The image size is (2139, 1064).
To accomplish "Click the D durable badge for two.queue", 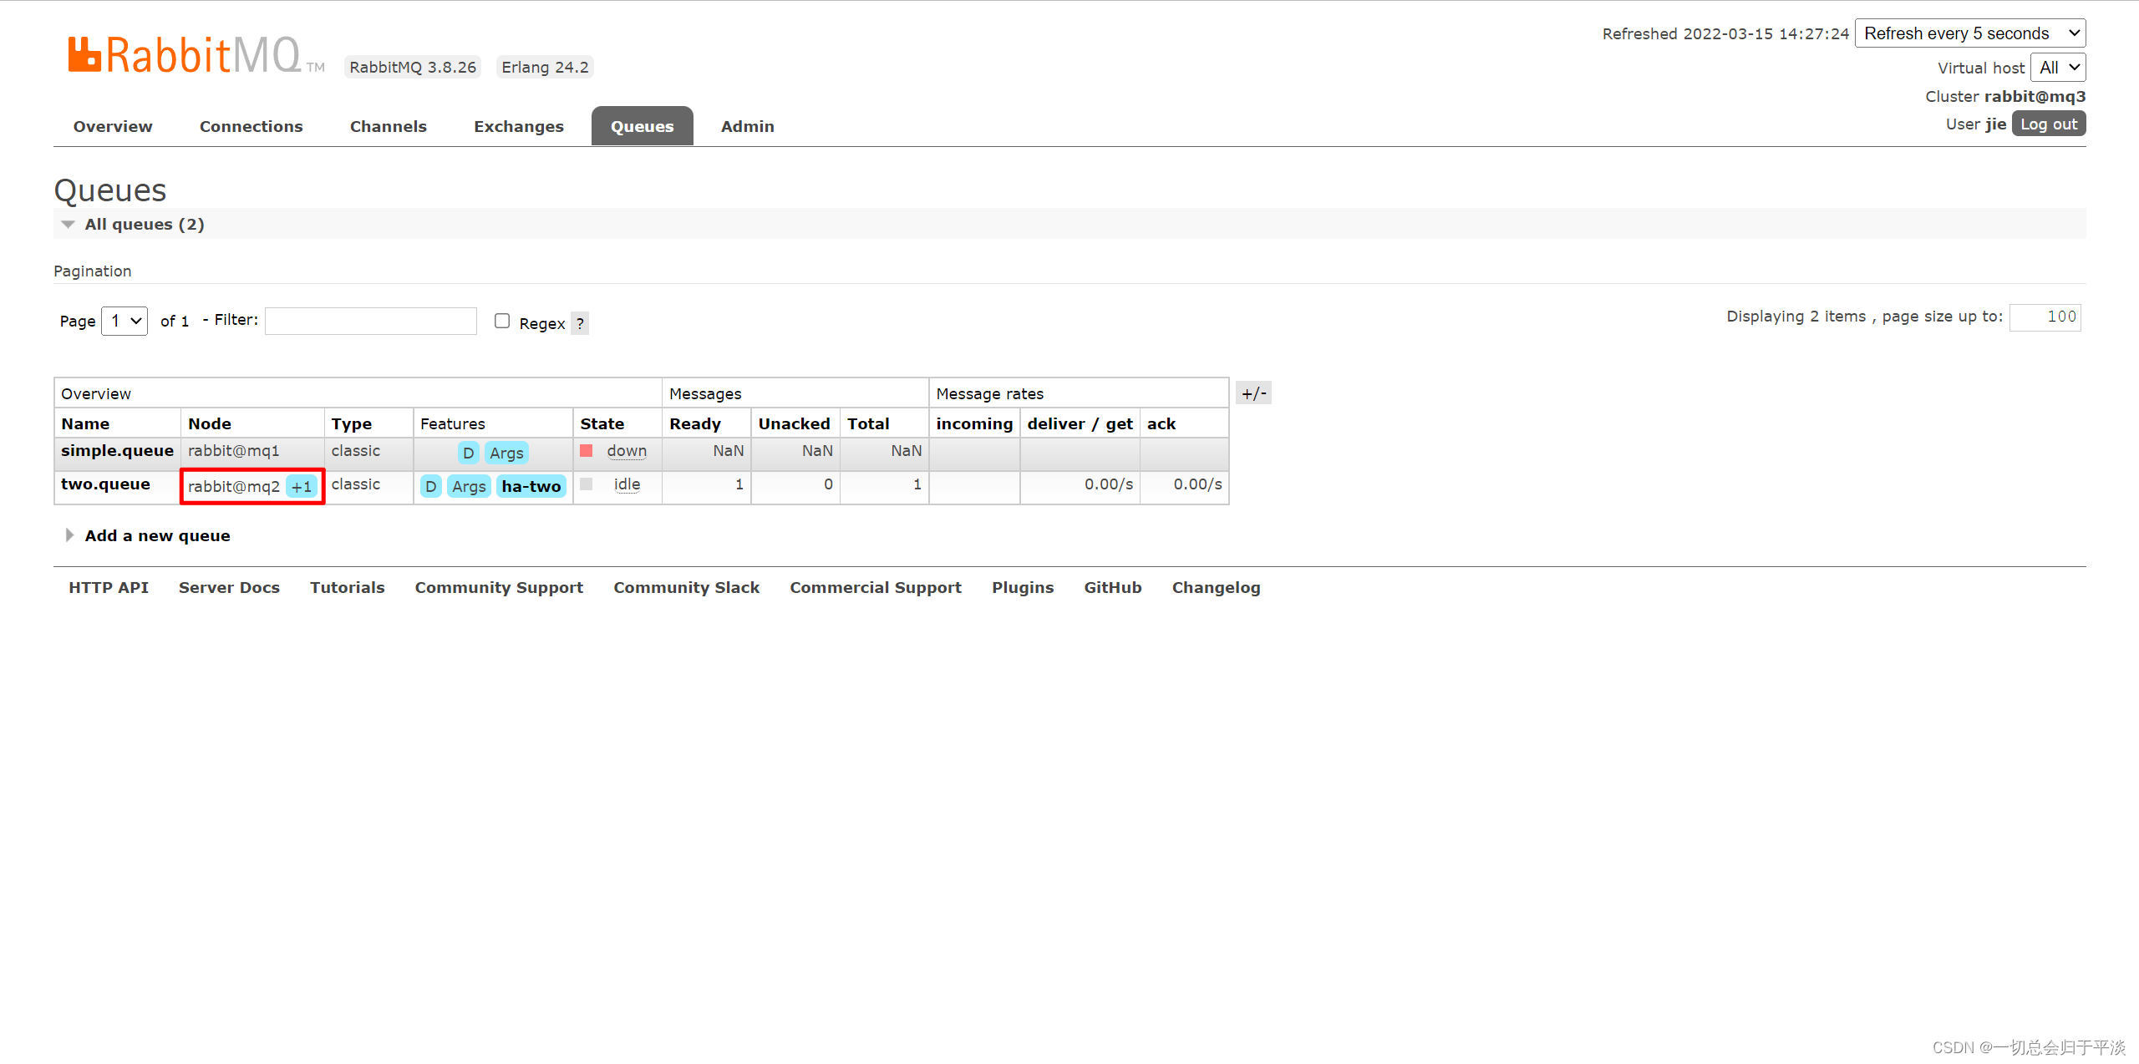I will [430, 486].
